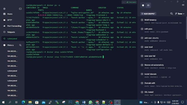Open the notification center
This screenshot has width=187, height=105.
pos(182,102)
